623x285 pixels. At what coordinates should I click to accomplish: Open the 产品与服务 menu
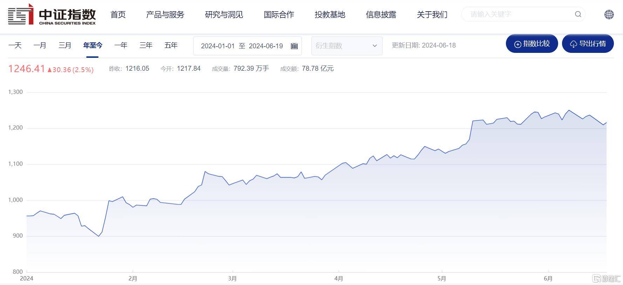pyautogui.click(x=165, y=15)
